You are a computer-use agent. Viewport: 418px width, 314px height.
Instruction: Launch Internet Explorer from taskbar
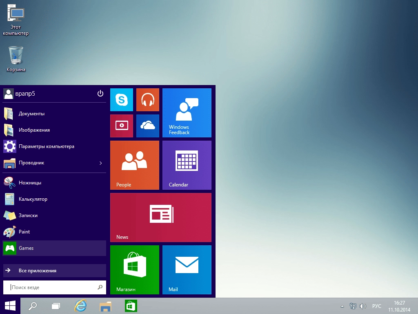(80, 306)
